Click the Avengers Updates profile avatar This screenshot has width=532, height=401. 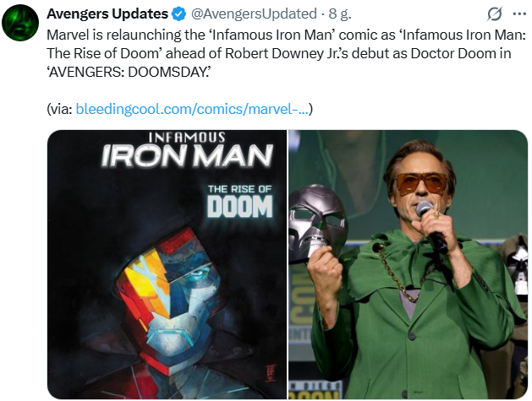pyautogui.click(x=22, y=24)
